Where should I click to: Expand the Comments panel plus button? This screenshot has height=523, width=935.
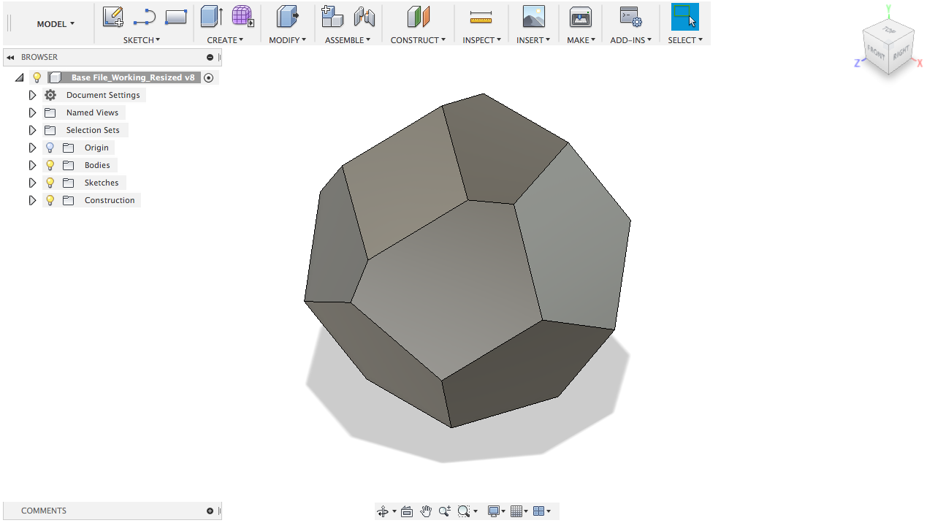click(210, 511)
